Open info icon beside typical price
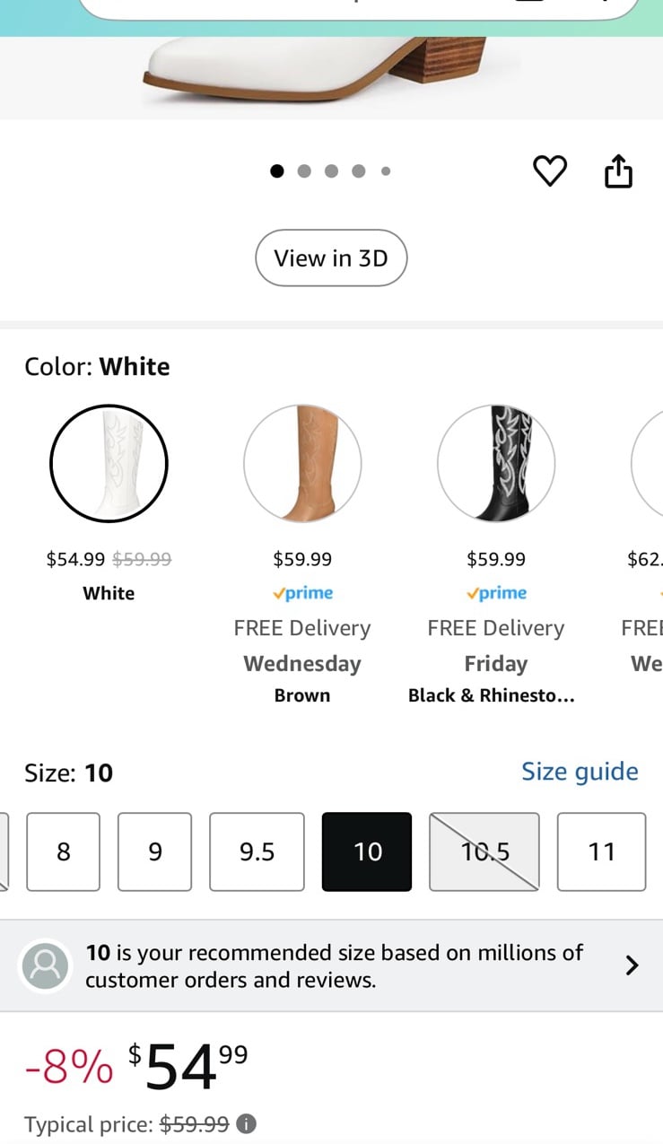Viewport: 663px width, 1144px height. tap(247, 1123)
